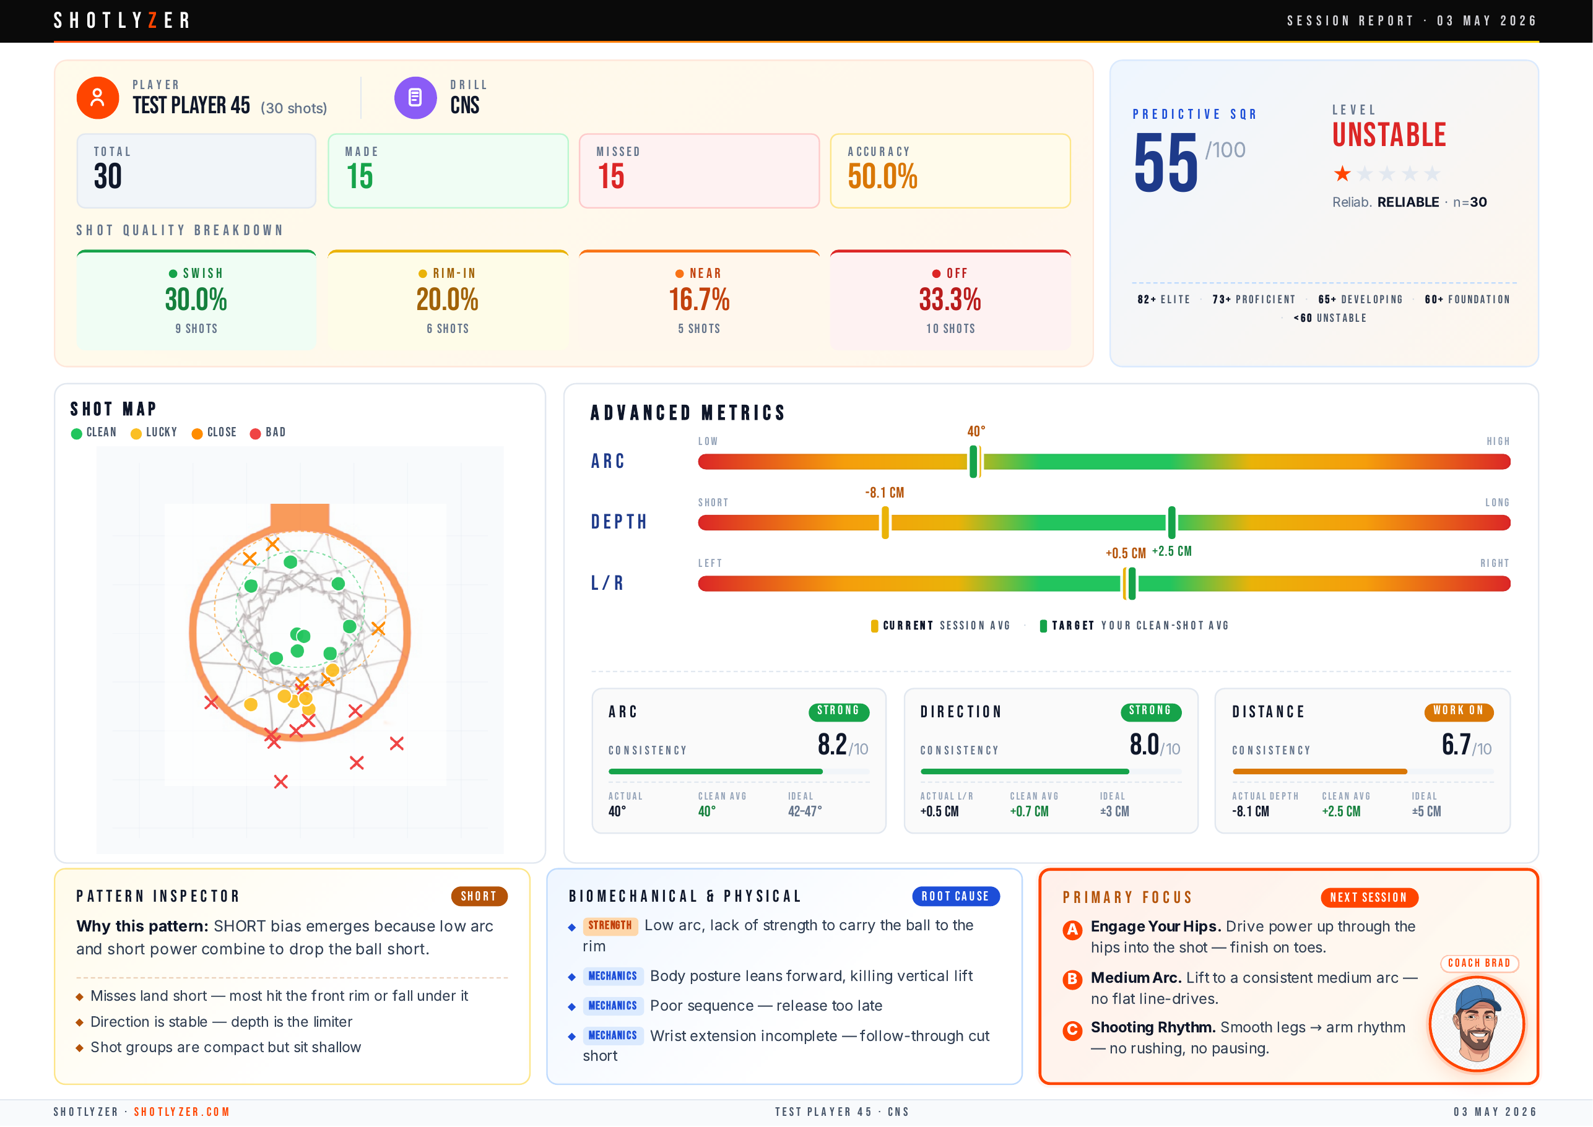Click the letter B focus badge
Viewport: 1593px width, 1127px height.
[x=1072, y=979]
